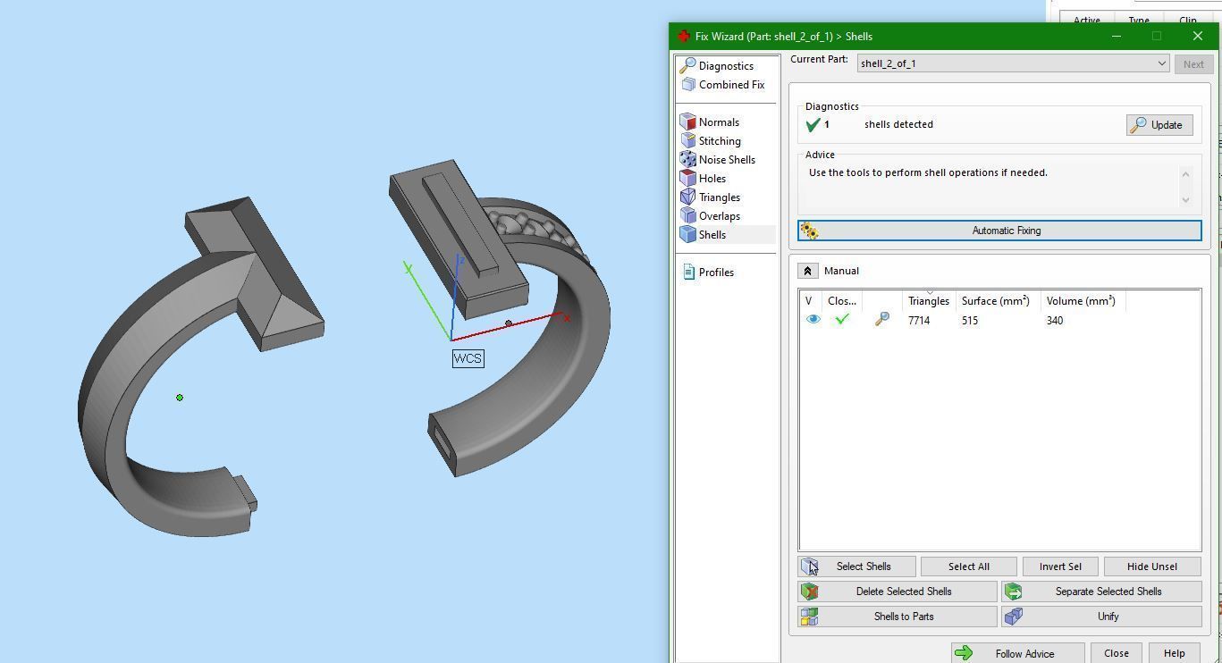
Task: Select the Shells step
Action: [712, 235]
